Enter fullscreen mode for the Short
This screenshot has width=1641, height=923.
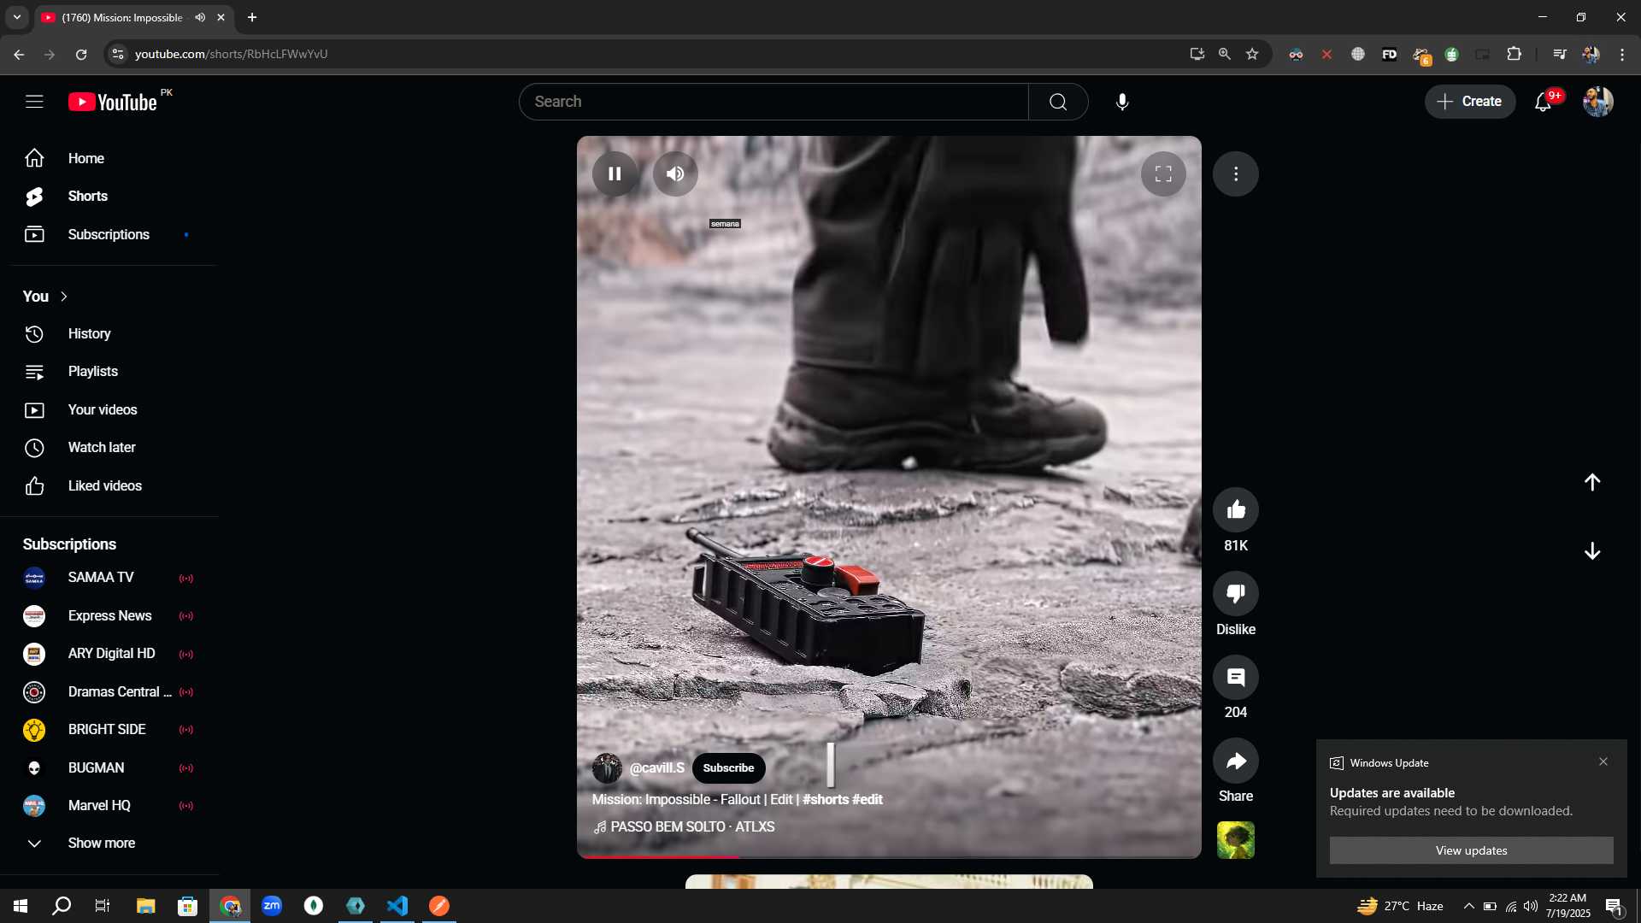1163,173
